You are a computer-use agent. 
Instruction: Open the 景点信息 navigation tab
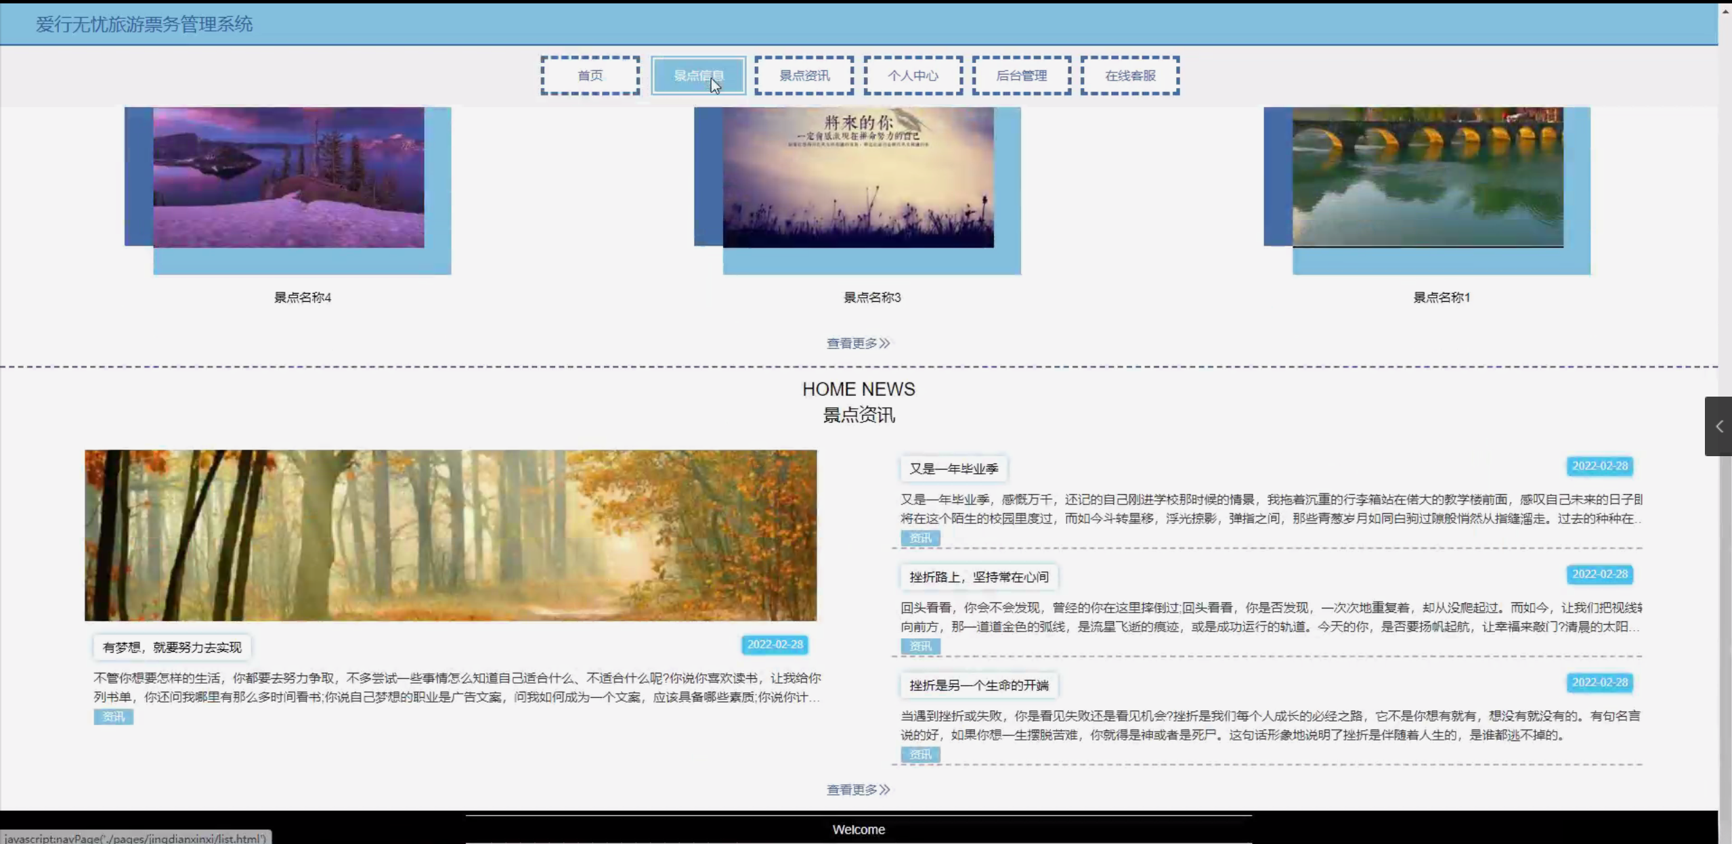click(x=698, y=75)
